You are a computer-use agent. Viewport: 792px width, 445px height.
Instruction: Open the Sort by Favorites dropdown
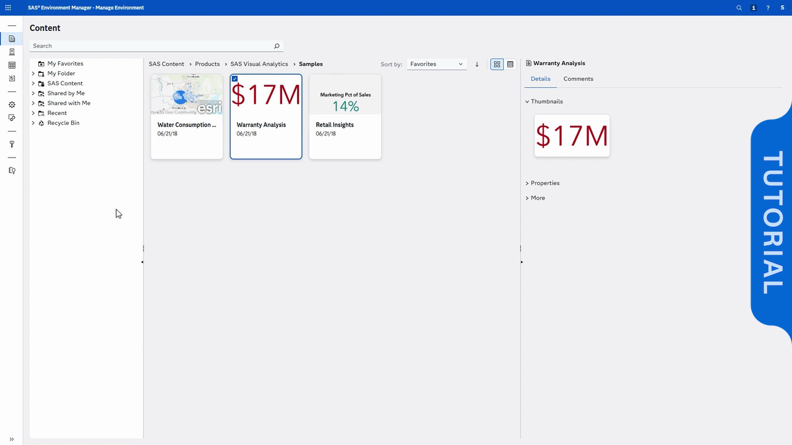(436, 64)
